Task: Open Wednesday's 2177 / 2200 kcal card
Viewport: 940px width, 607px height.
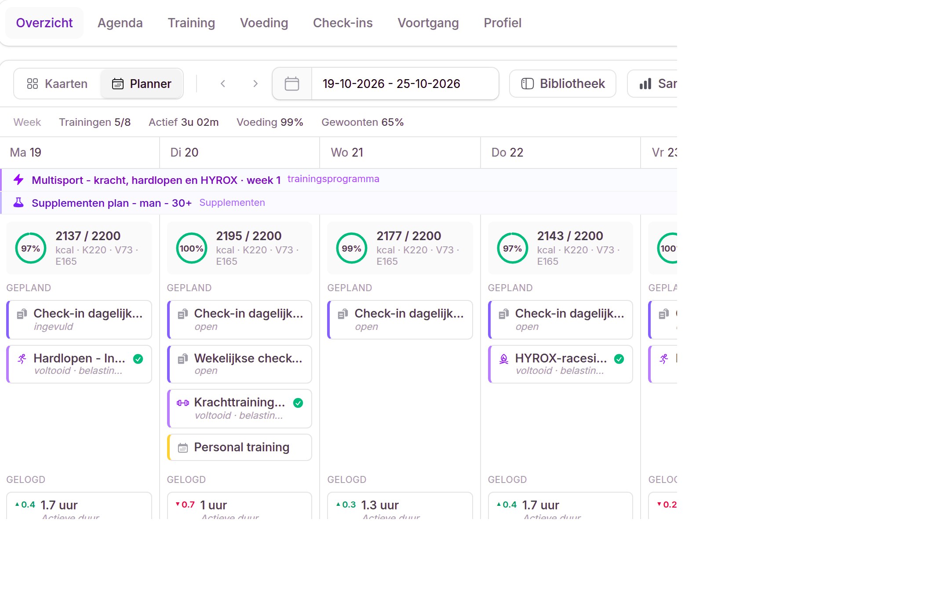Action: coord(400,248)
